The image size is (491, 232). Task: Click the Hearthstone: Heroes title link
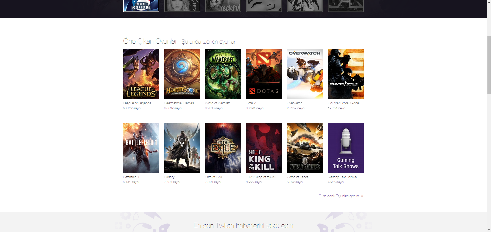pos(181,103)
